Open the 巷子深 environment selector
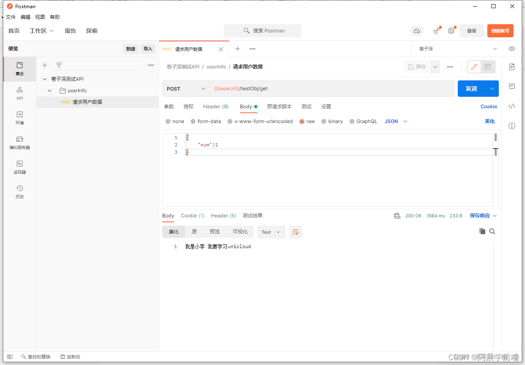This screenshot has width=525, height=365. click(x=457, y=49)
